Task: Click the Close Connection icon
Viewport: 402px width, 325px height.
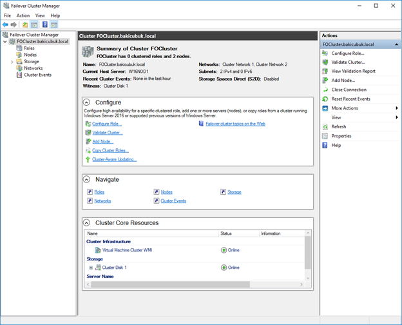Action: click(325, 90)
